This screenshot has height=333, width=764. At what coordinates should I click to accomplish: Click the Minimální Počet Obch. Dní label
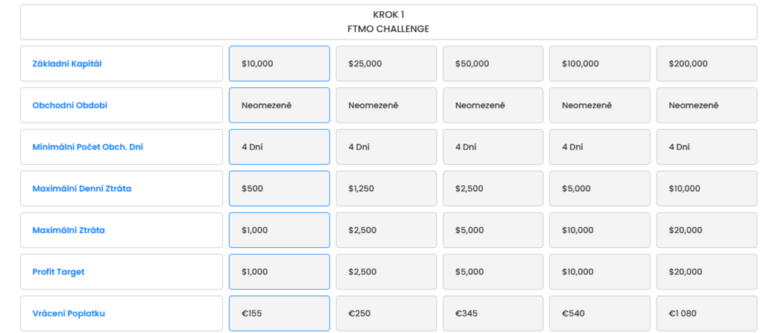pos(121,147)
